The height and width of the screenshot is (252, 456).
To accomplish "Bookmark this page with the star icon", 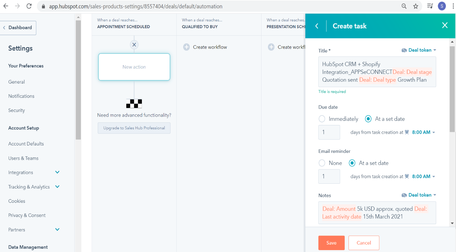I will (x=416, y=6).
